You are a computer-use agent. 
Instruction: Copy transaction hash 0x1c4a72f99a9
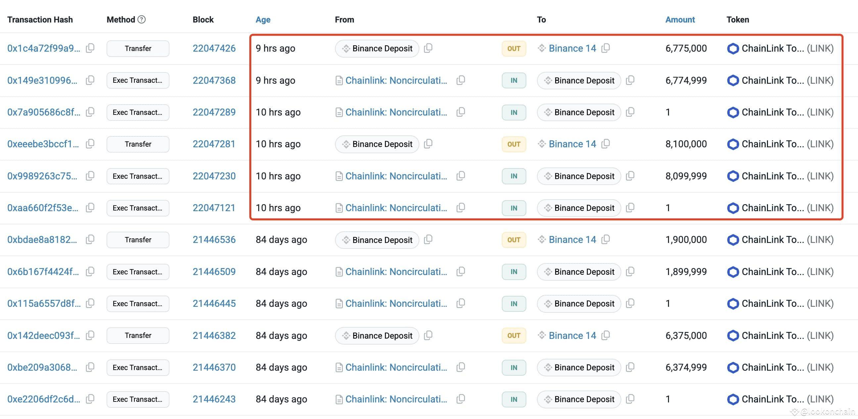[90, 48]
